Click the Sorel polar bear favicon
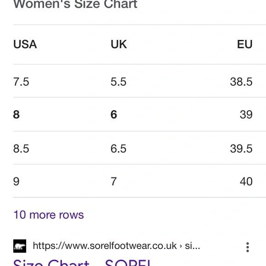This screenshot has height=266, width=266. pyautogui.click(x=20, y=246)
